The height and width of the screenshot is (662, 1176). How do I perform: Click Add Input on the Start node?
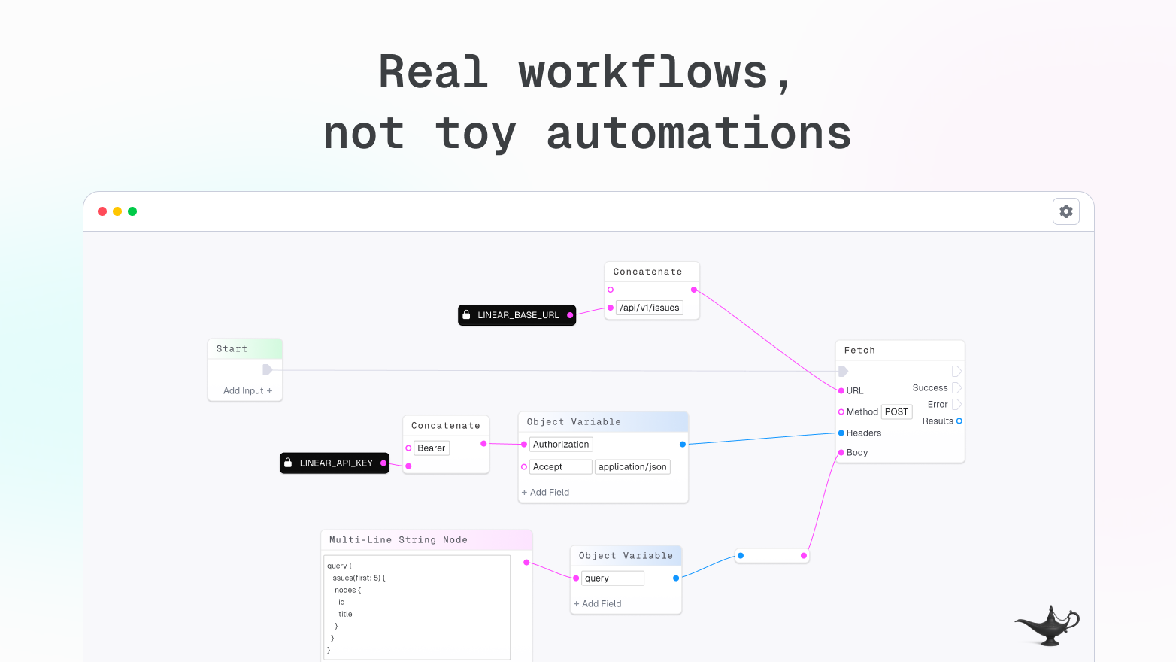click(245, 390)
